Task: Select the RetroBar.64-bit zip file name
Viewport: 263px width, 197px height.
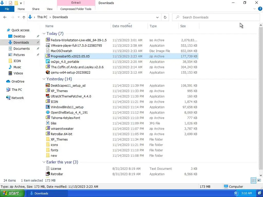Action: 61,134
